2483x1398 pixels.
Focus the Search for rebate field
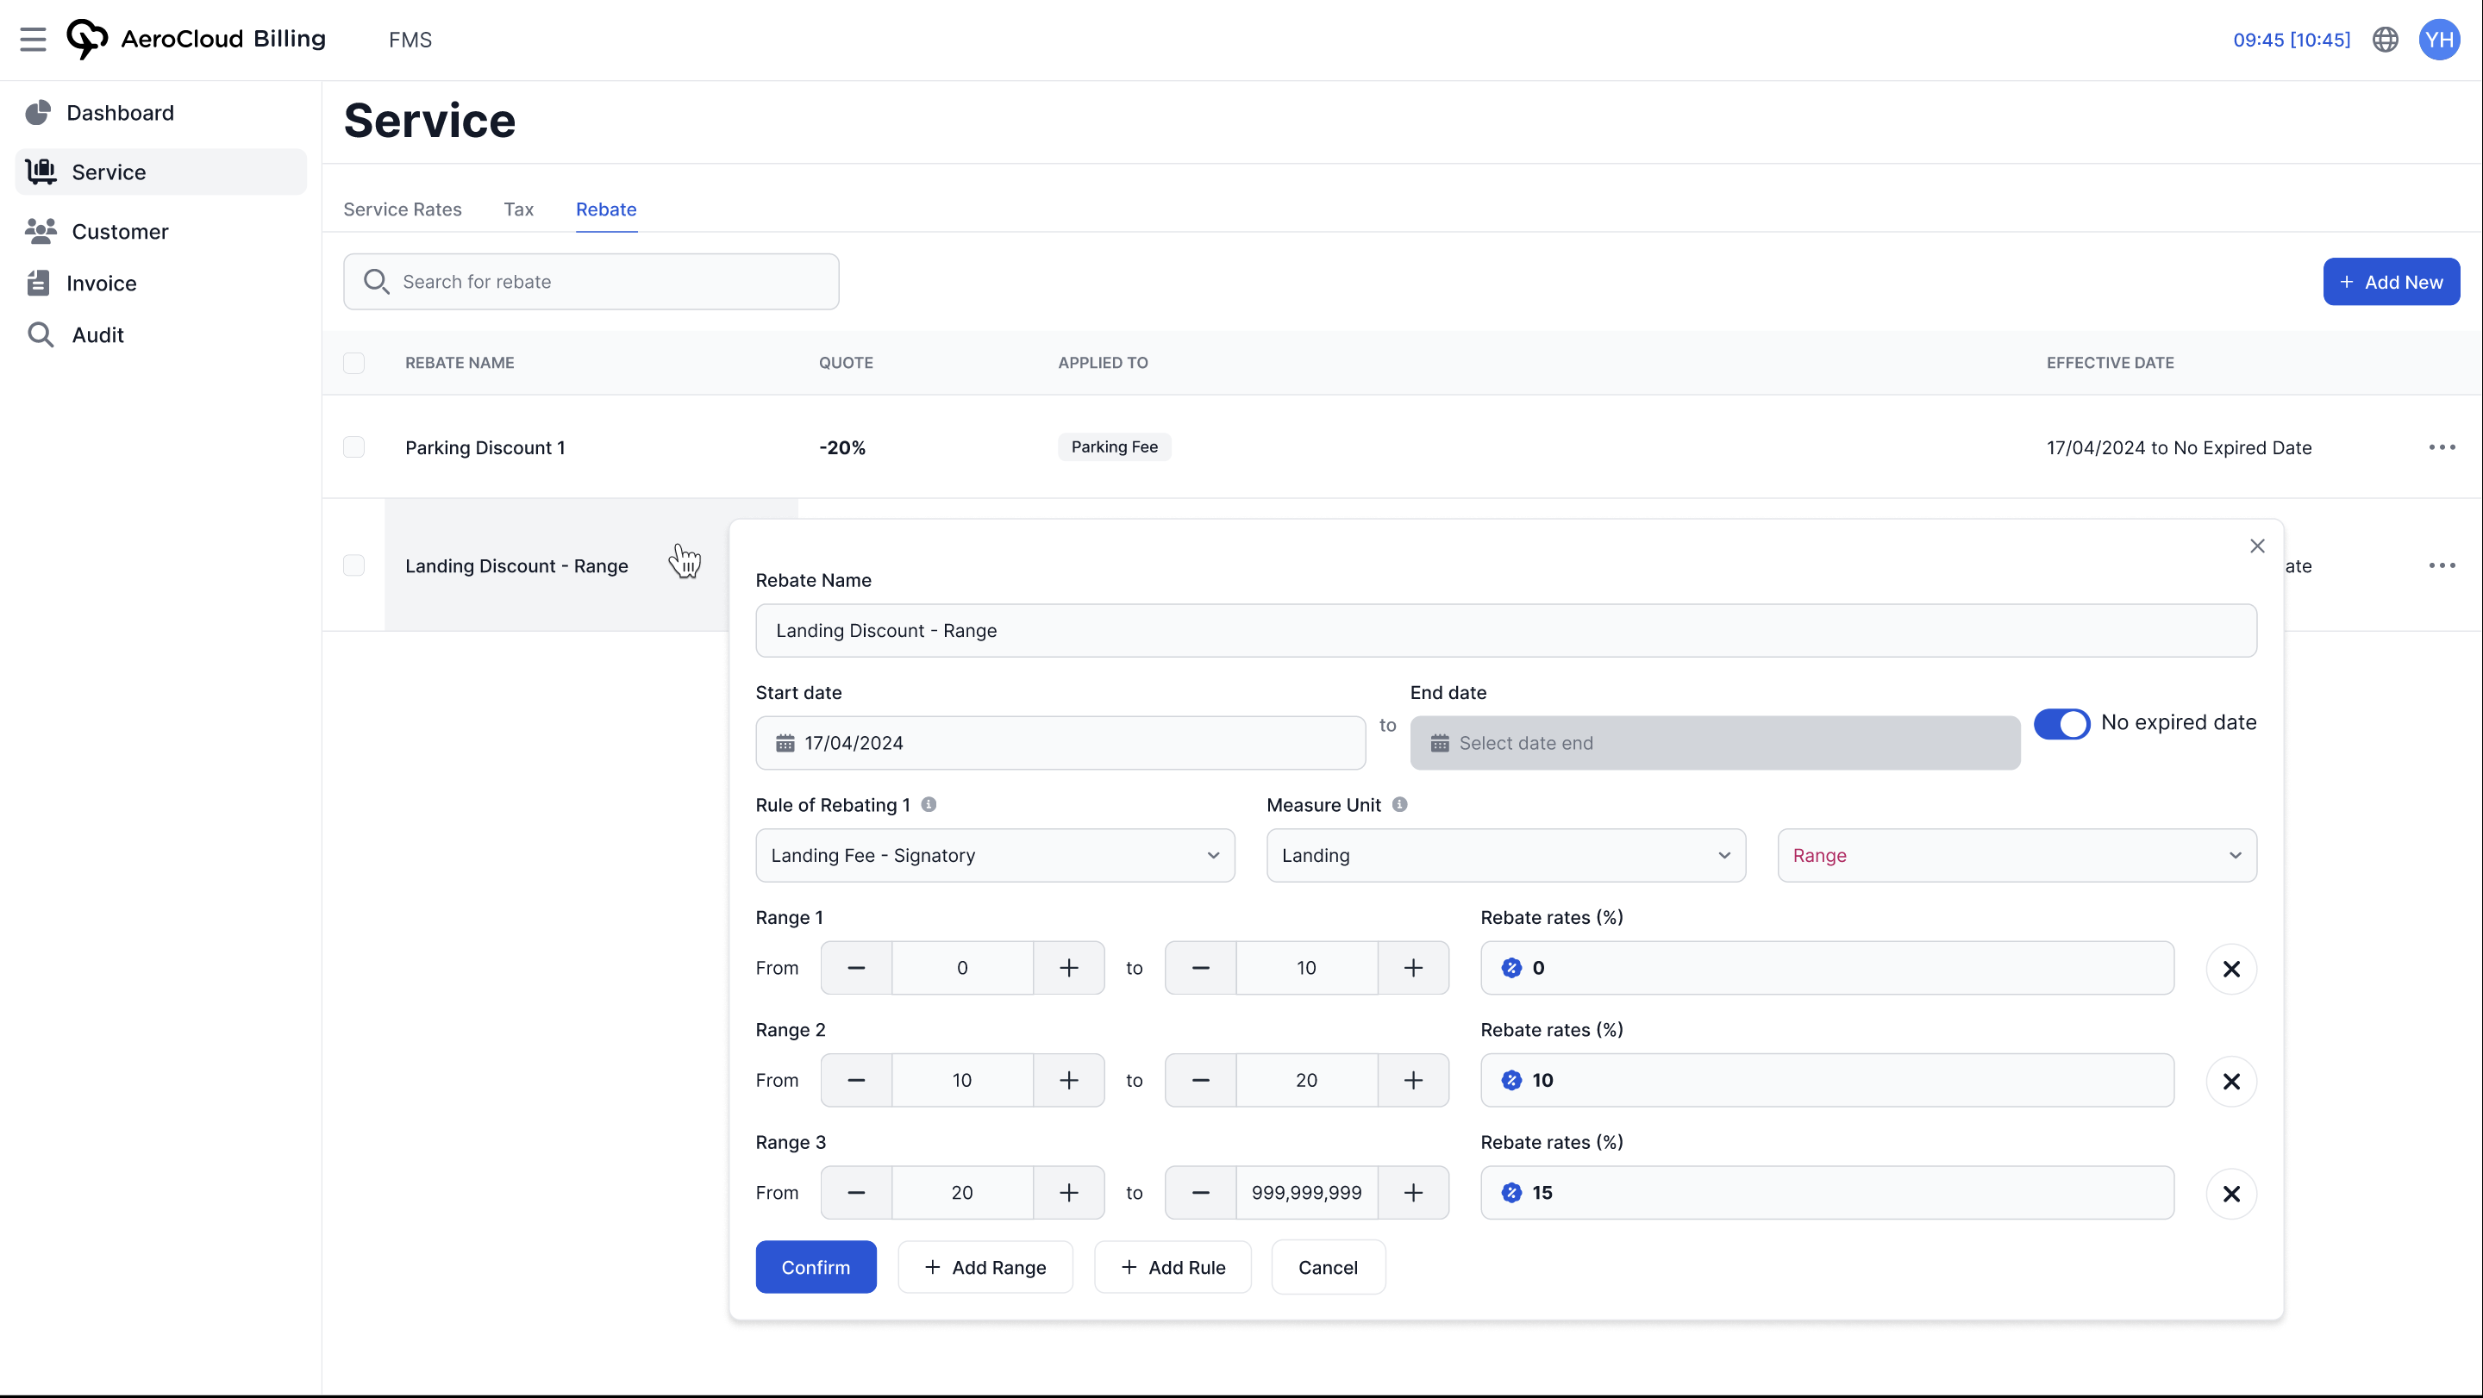pos(591,283)
